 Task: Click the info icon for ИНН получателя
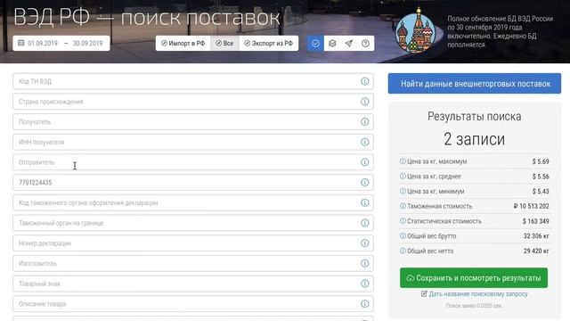click(364, 142)
